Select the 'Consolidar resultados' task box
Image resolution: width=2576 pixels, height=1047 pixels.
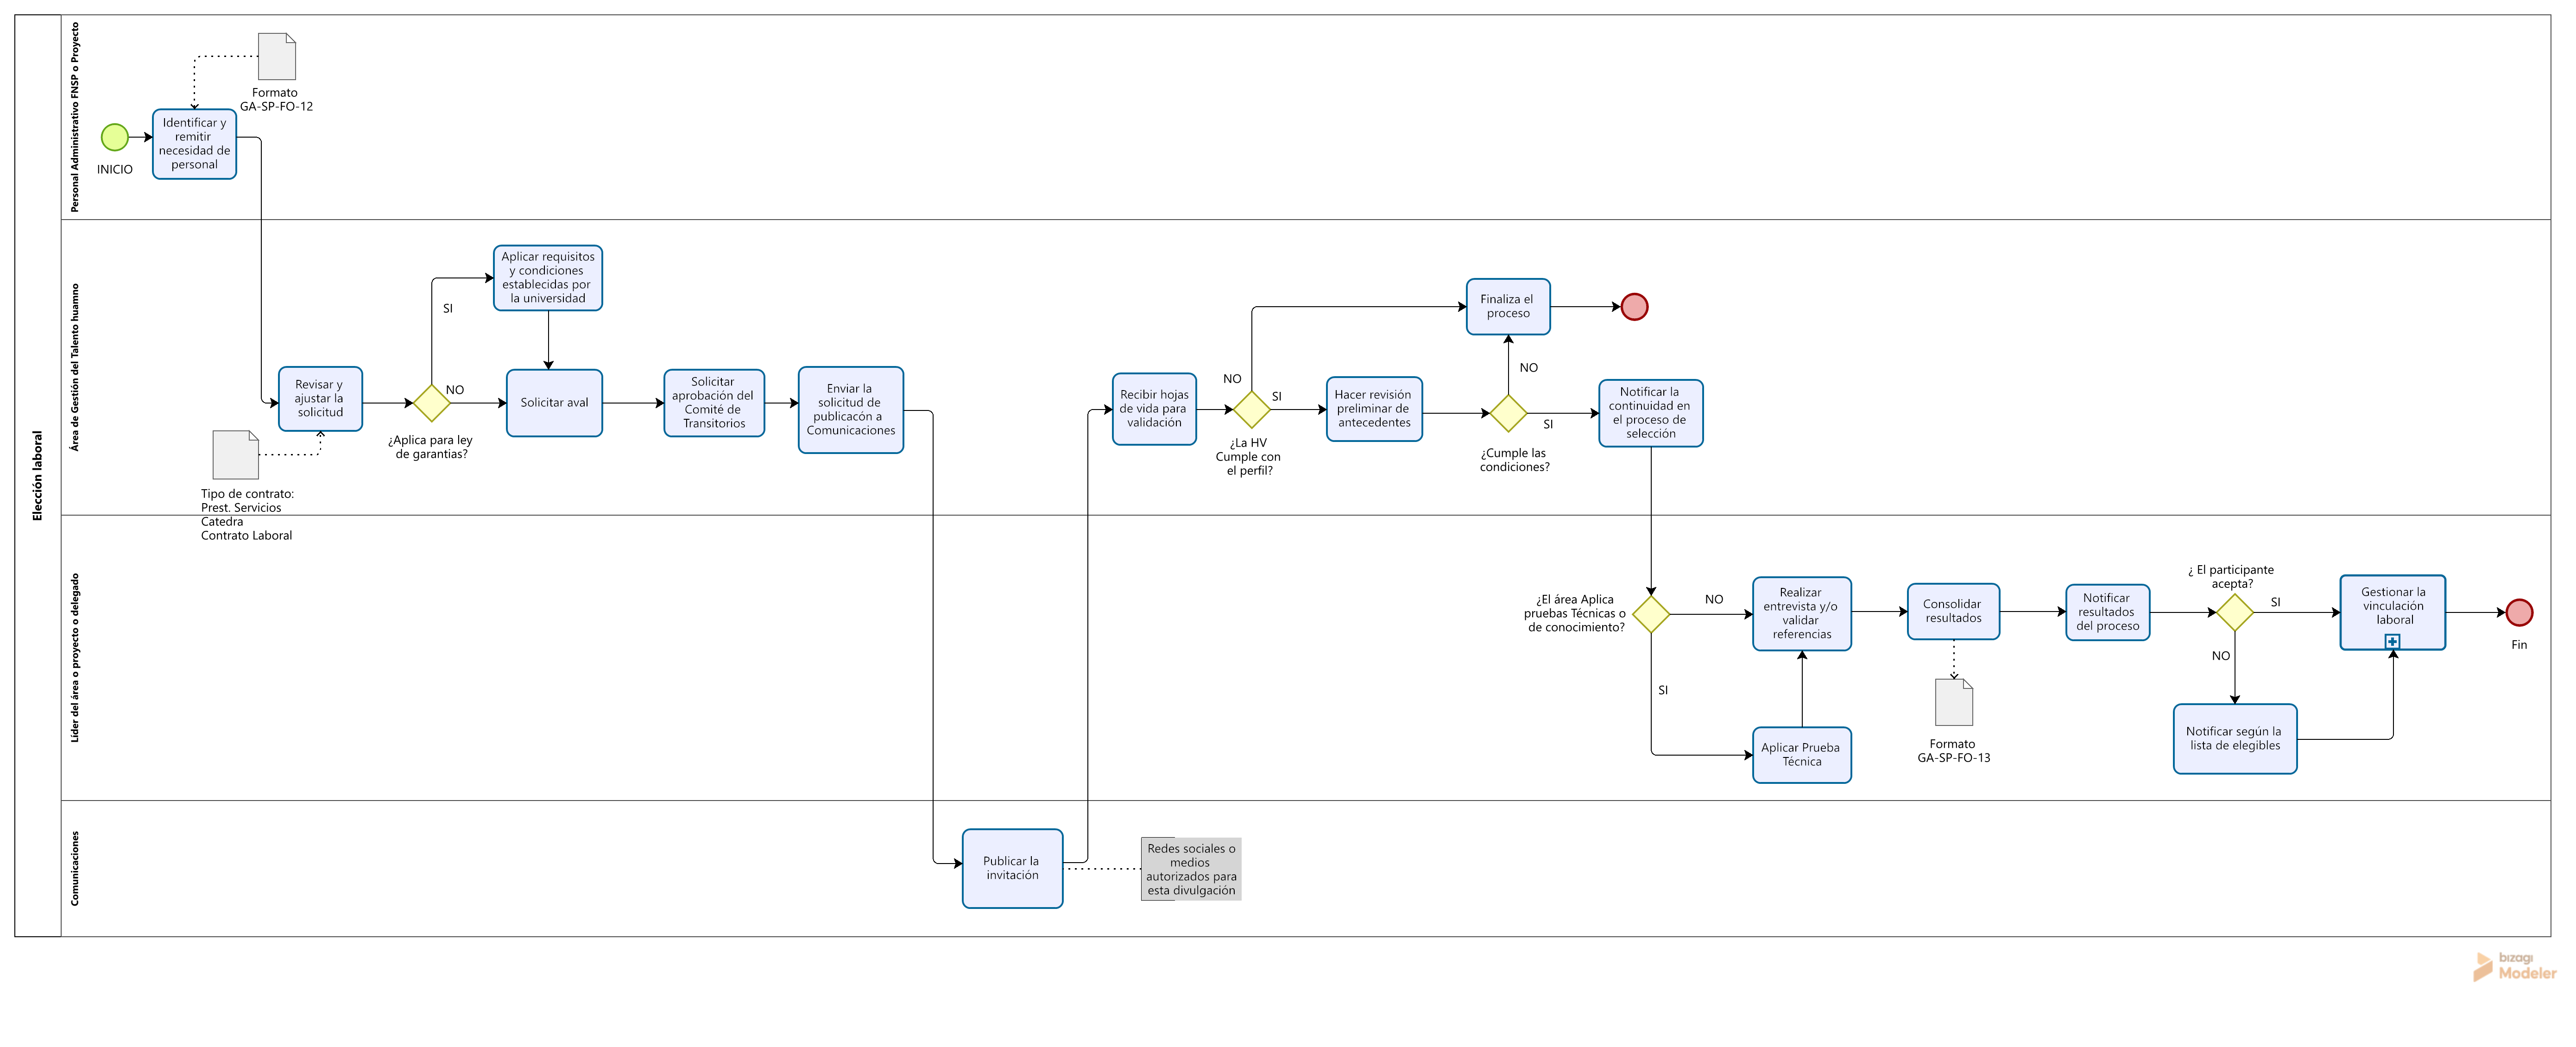[x=1953, y=611]
